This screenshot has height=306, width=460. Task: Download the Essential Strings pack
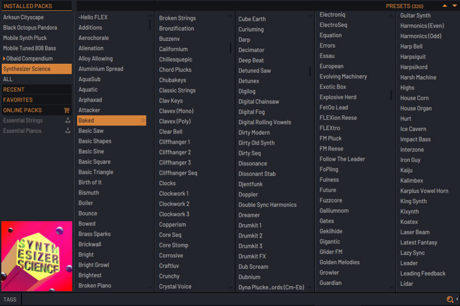tap(68, 120)
